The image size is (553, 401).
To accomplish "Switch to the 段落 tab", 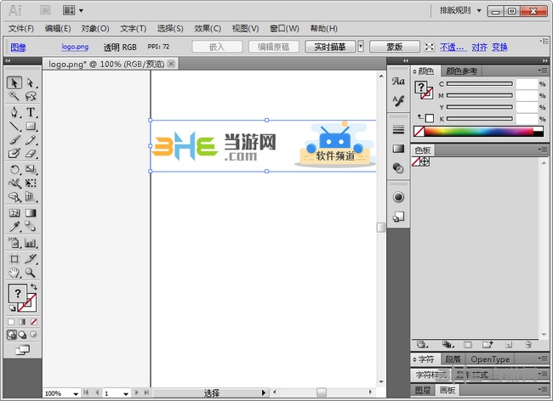I will pos(453,359).
